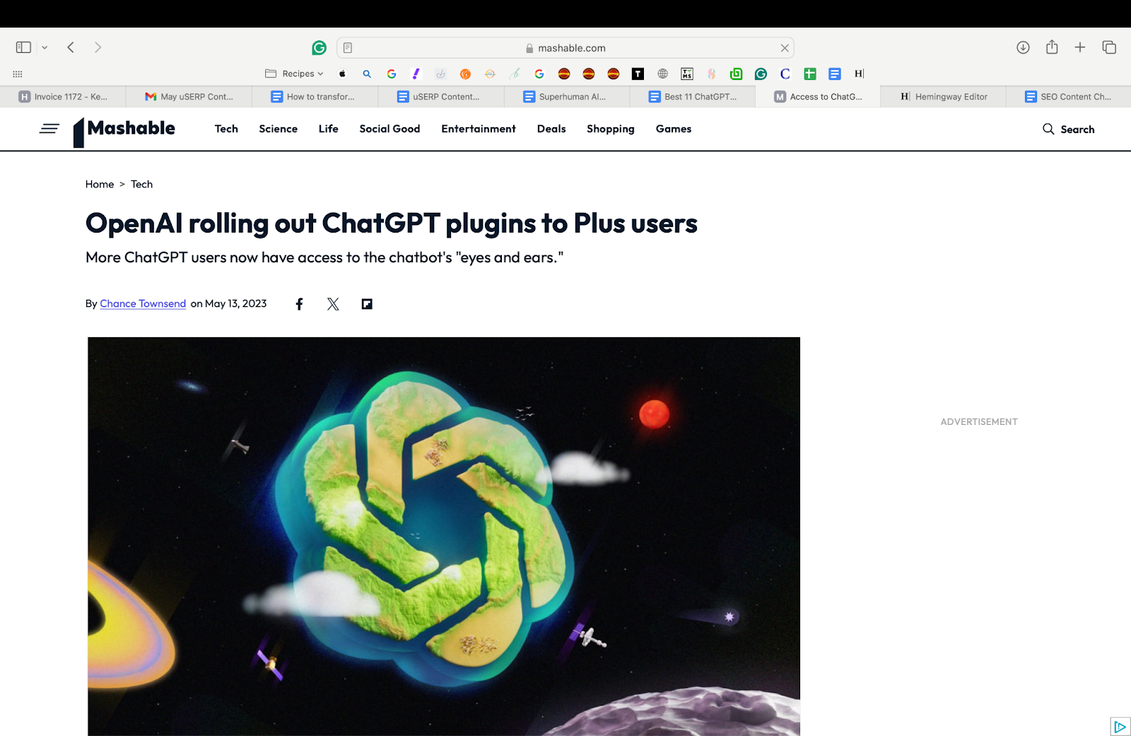Share the article on X

(x=333, y=304)
